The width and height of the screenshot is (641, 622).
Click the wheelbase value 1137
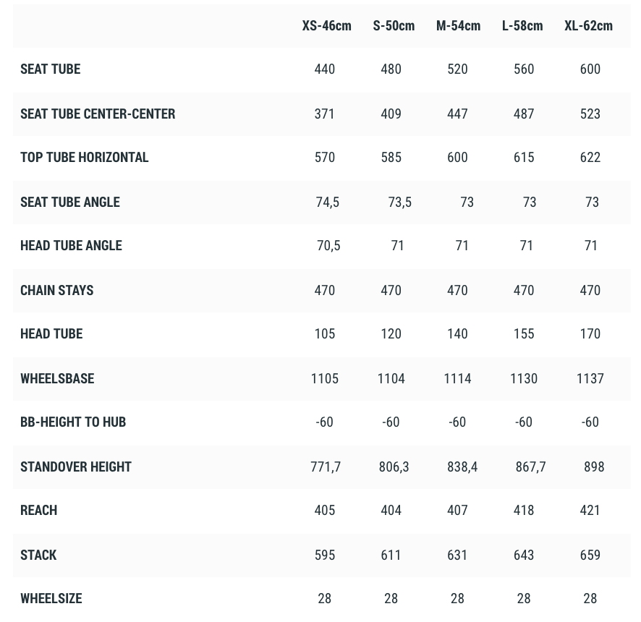click(x=590, y=379)
